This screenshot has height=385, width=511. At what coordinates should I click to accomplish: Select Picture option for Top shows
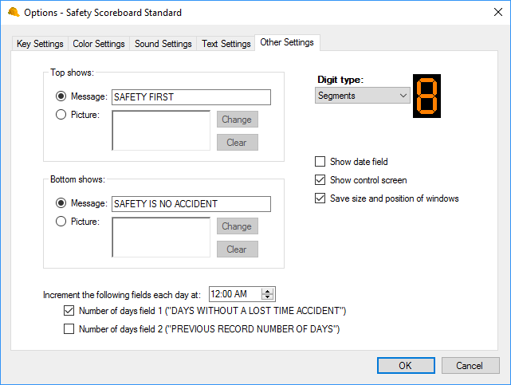(61, 115)
